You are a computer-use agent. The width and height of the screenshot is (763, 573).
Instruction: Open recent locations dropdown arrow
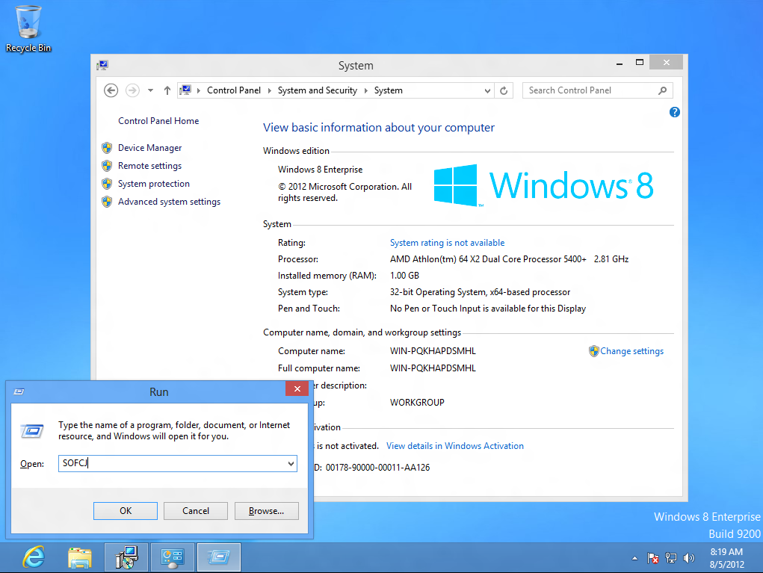pos(150,90)
